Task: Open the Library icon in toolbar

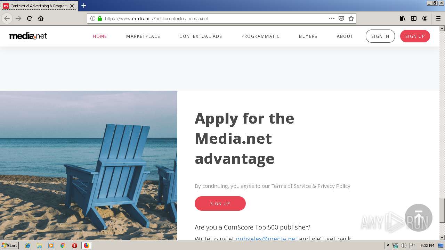Action: pos(403,18)
